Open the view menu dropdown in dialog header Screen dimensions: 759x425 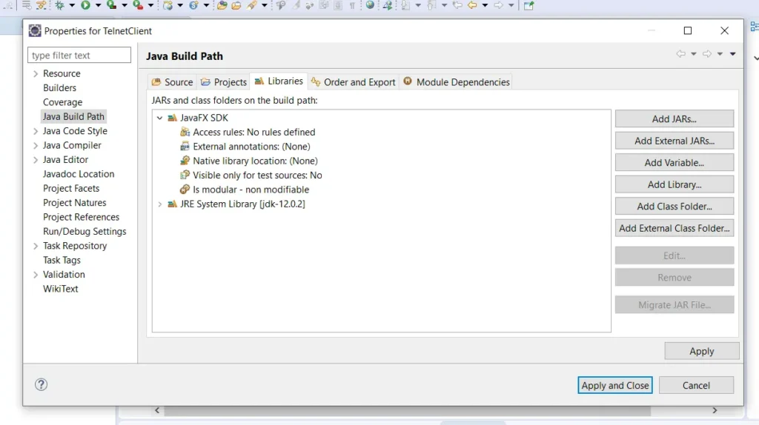[x=732, y=54]
